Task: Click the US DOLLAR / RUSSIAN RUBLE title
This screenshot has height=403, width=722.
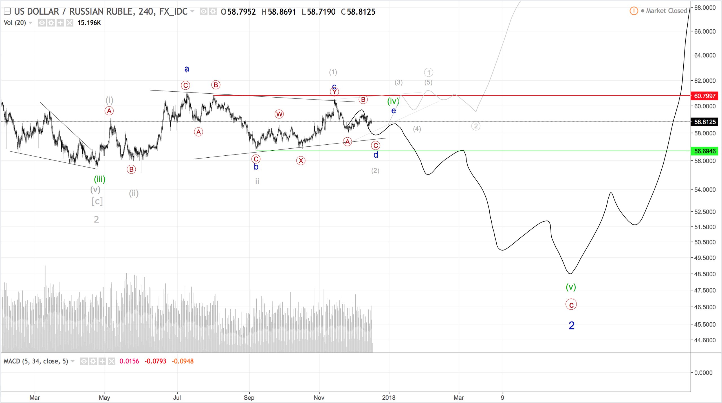Action: coord(73,12)
